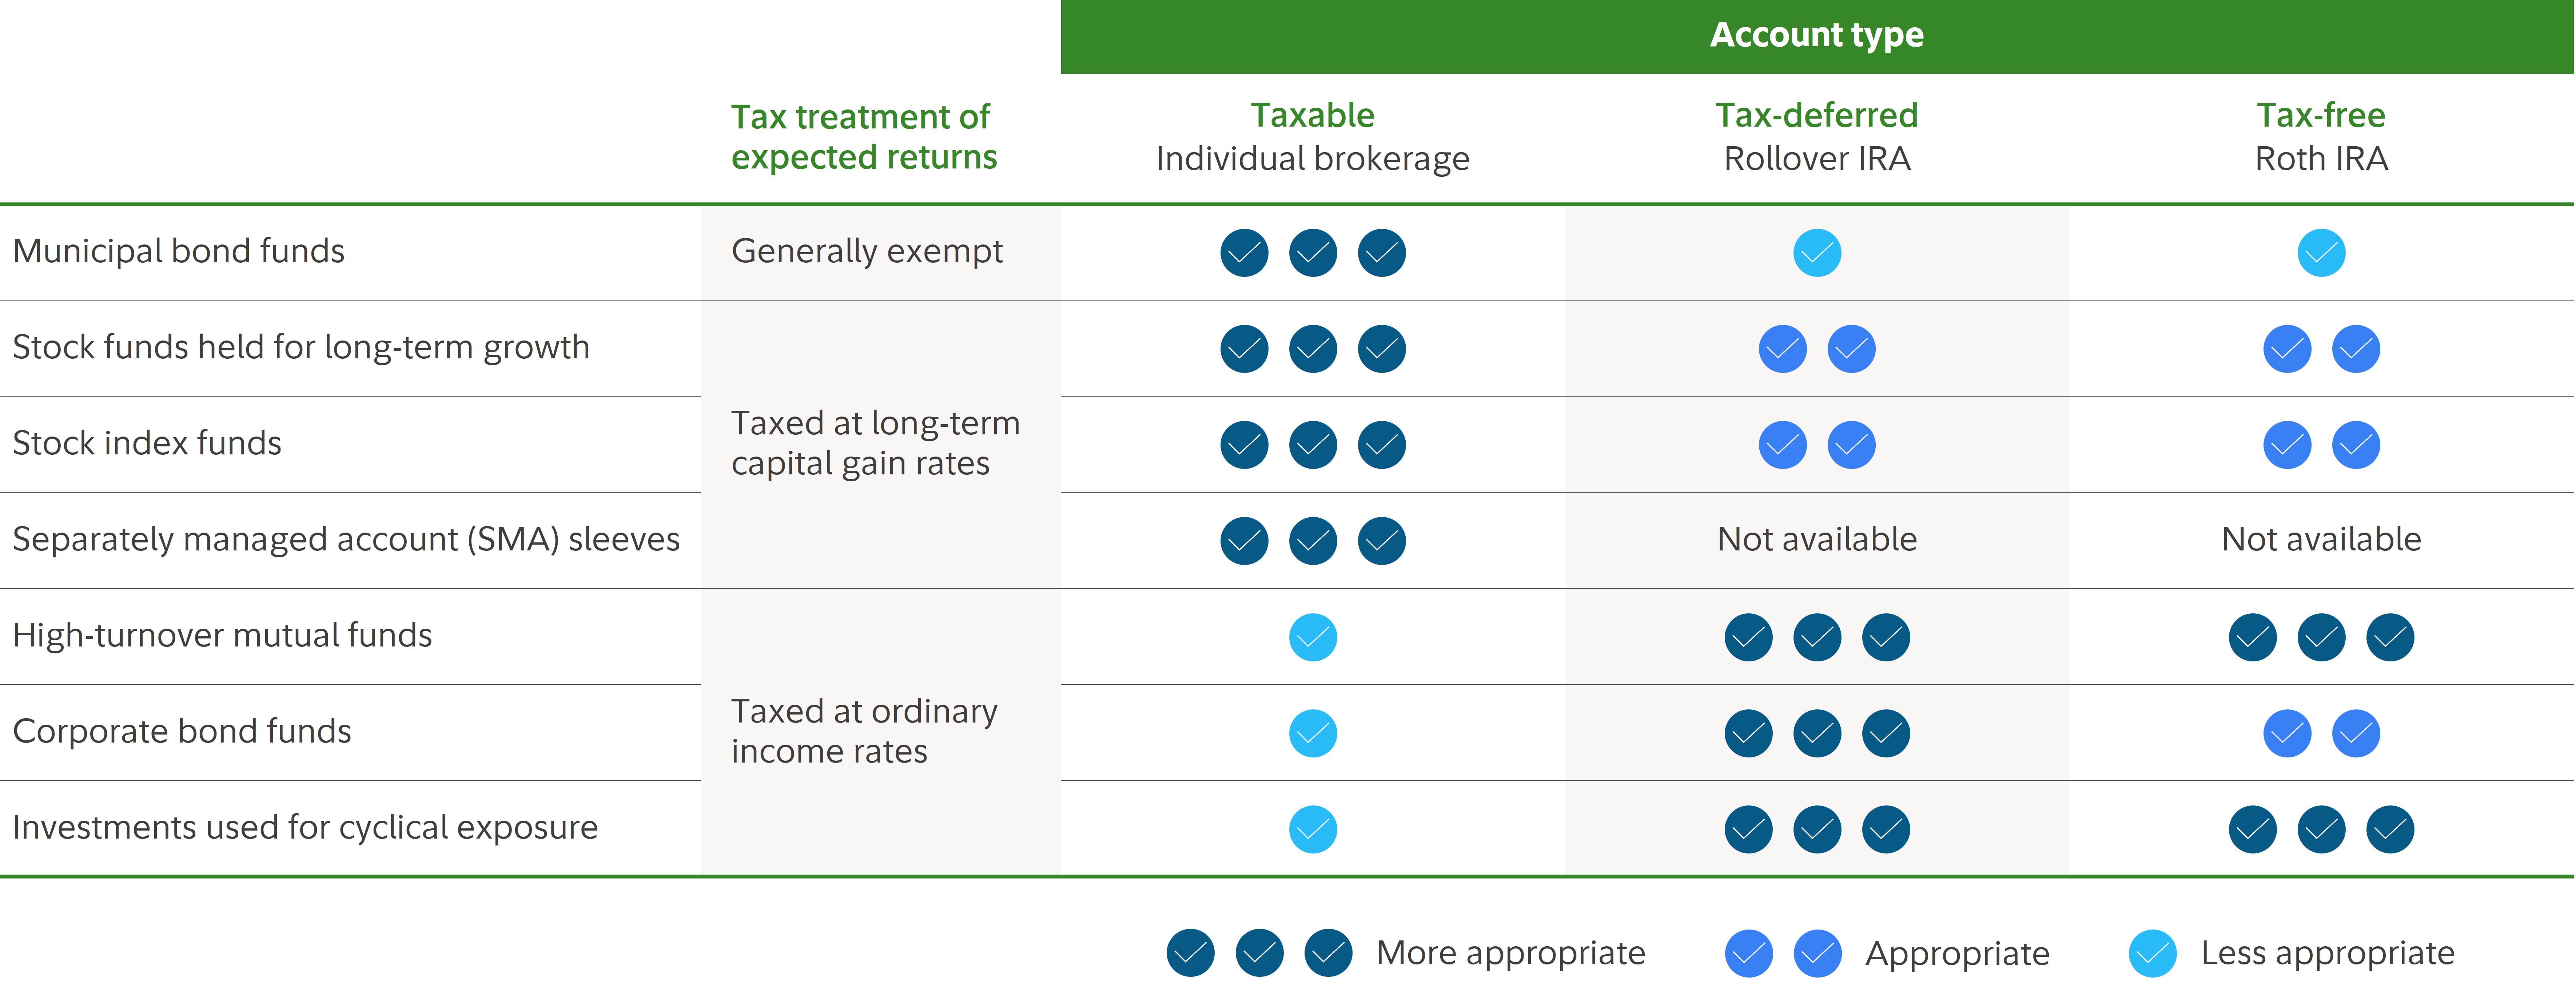
Task: Click the More appropriate legend label
Action: tap(1510, 953)
